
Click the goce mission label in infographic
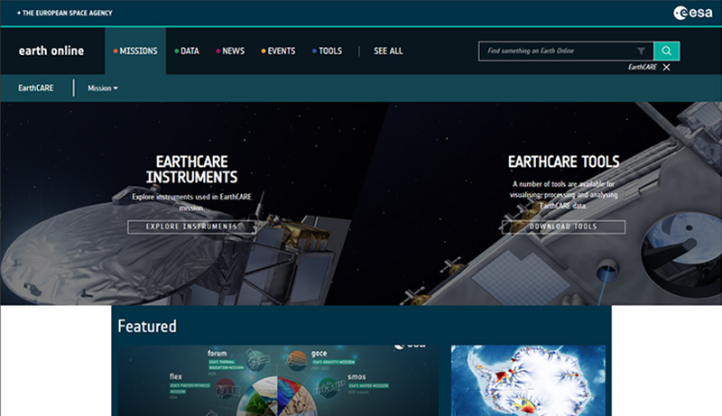click(319, 354)
